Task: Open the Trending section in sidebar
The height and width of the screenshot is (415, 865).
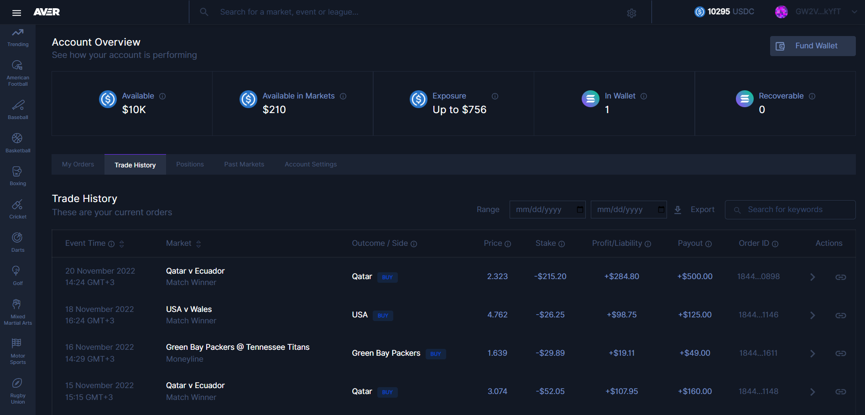Action: (18, 37)
